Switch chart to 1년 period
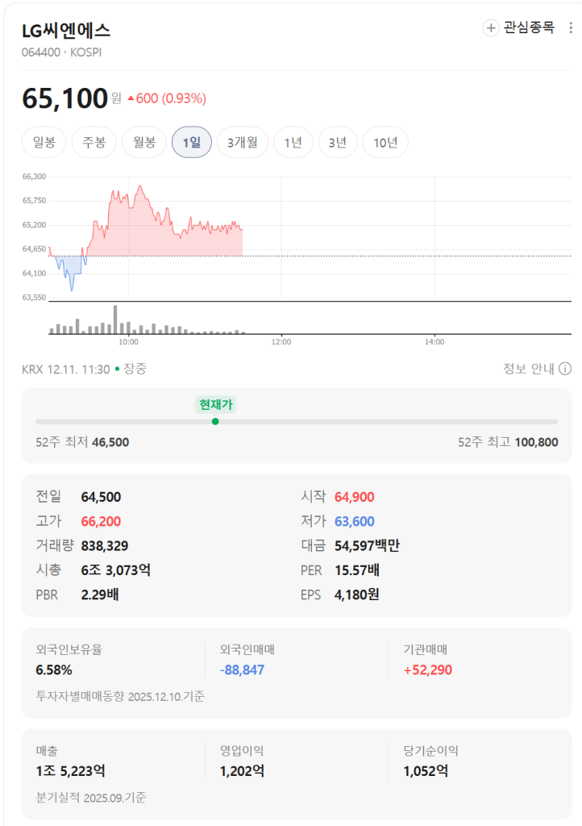This screenshot has width=582, height=826. click(x=293, y=143)
